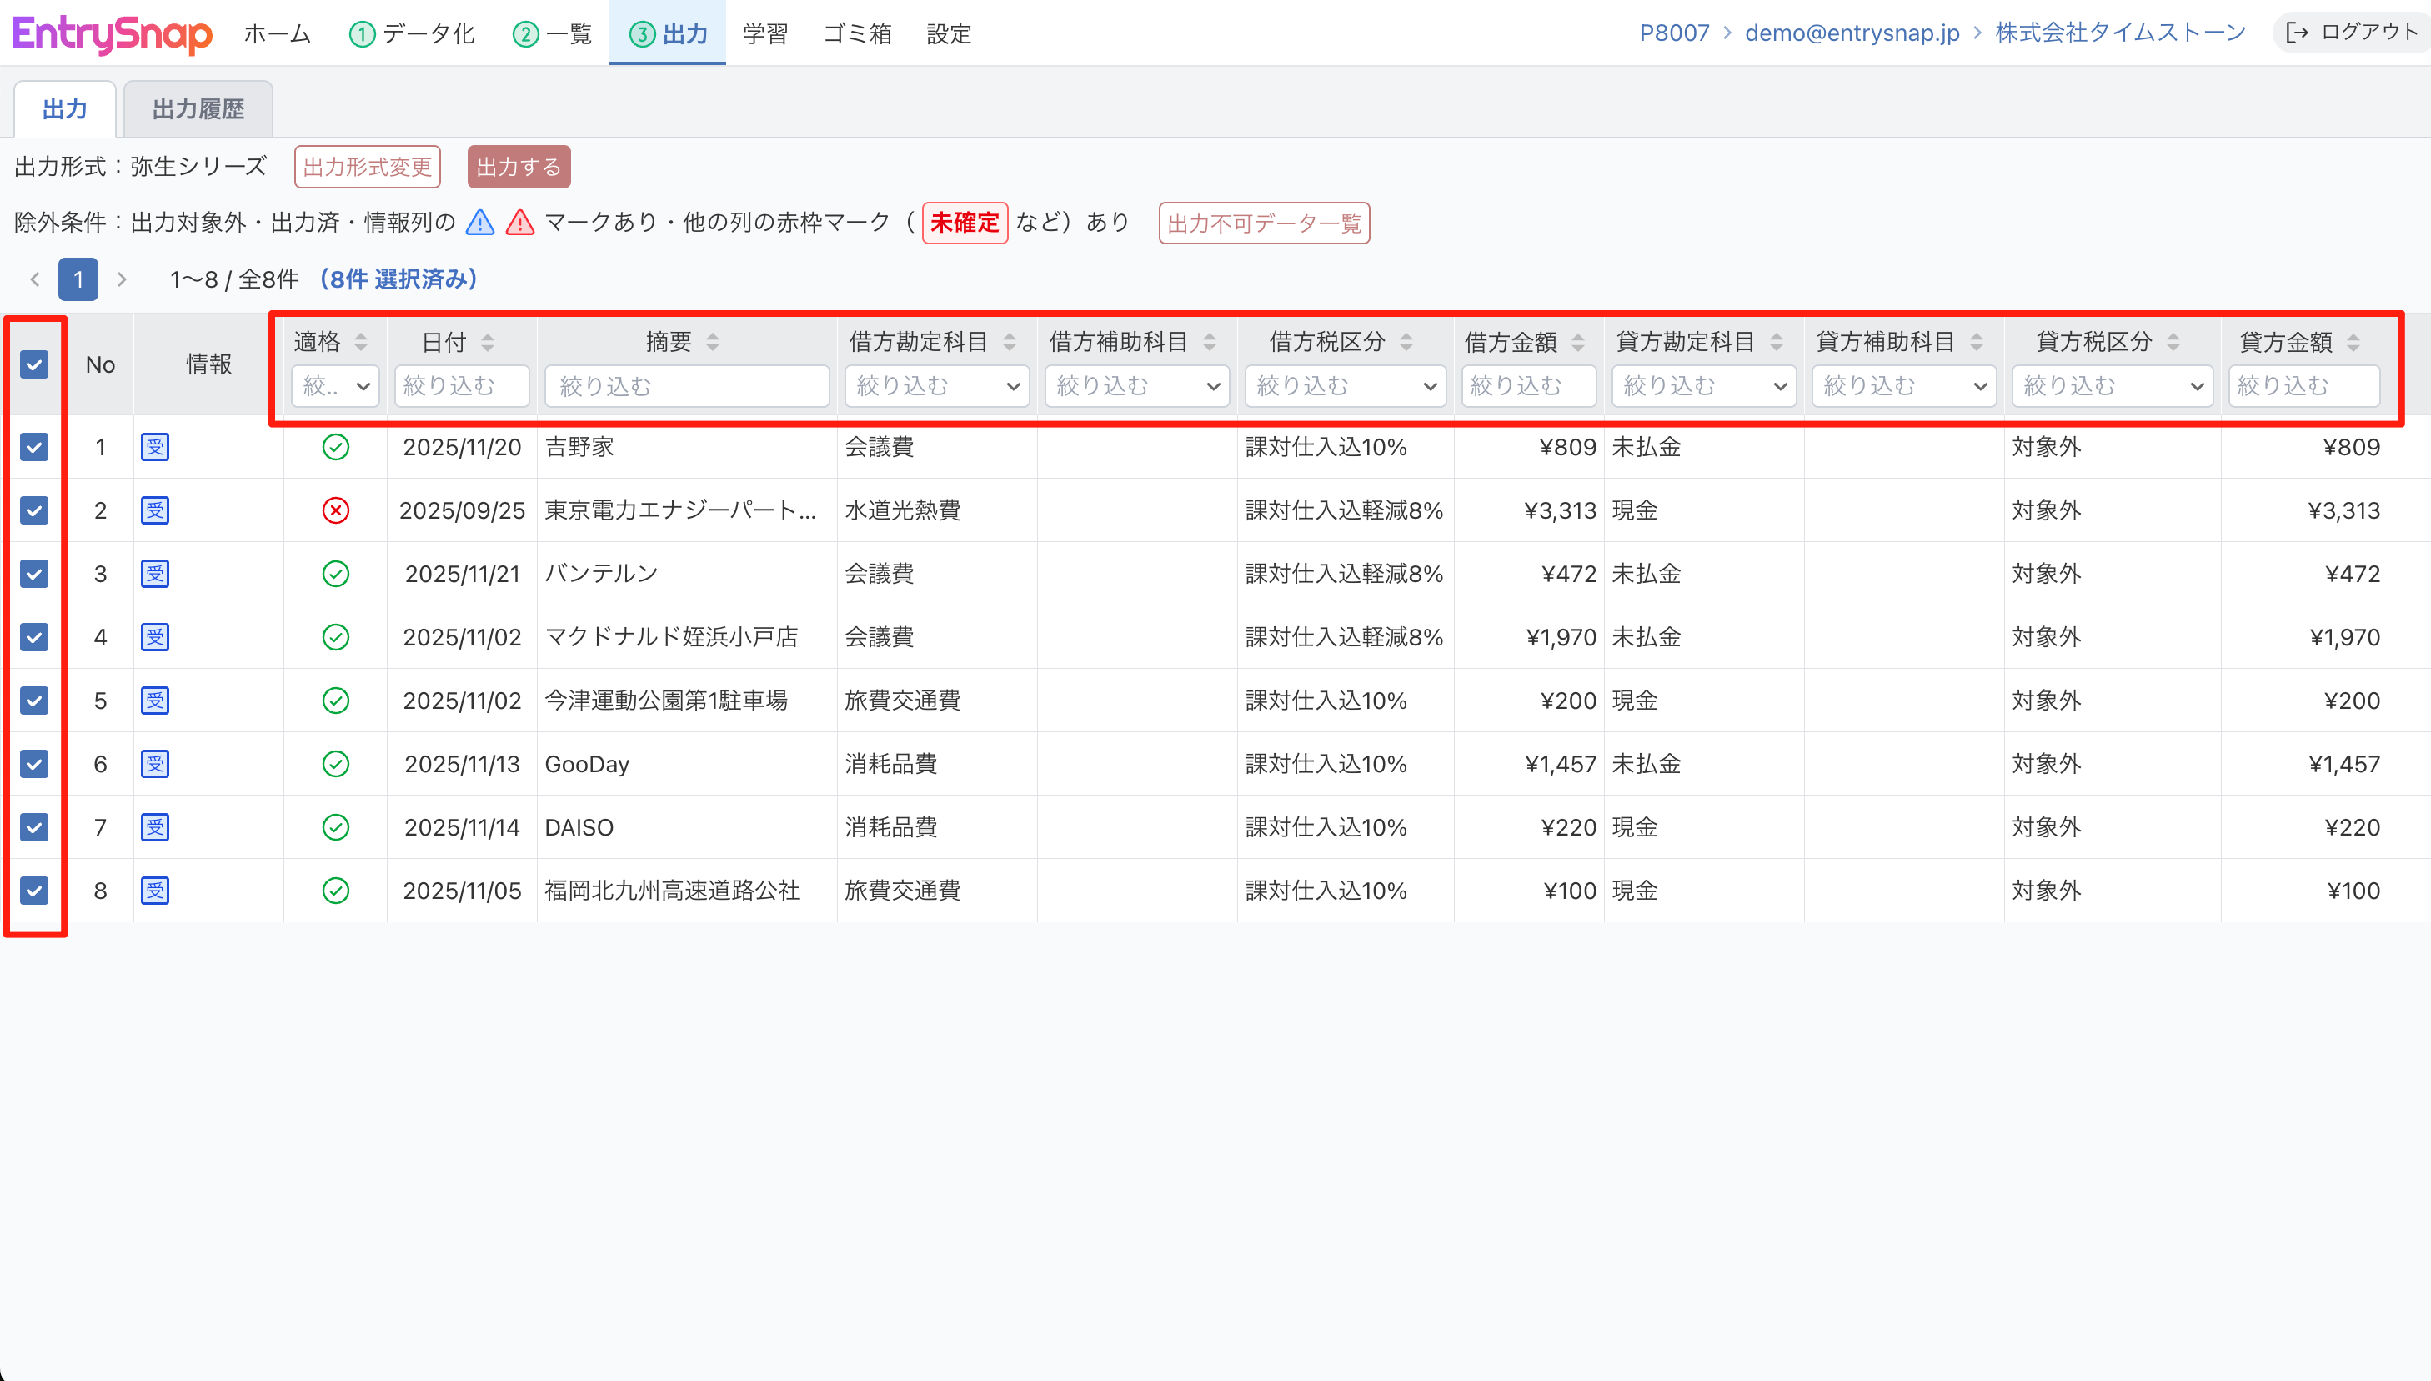Click the 受 info icon for 今津運動公園 row

tap(154, 700)
